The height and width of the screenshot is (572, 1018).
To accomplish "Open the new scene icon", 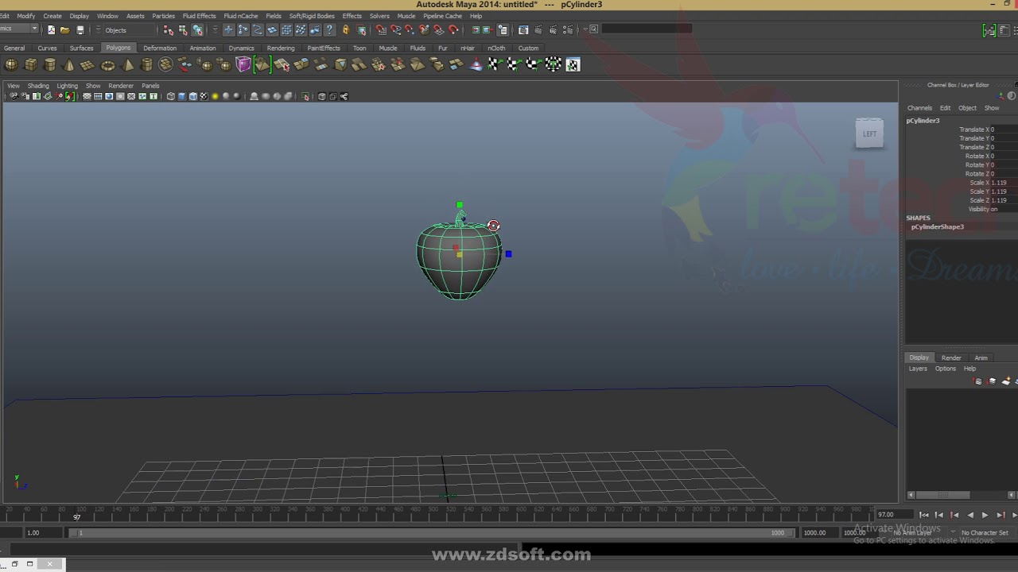I will click(x=51, y=30).
